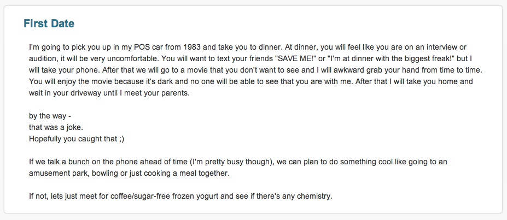
Task: Click the words "amusement park"
Action: tap(59, 173)
